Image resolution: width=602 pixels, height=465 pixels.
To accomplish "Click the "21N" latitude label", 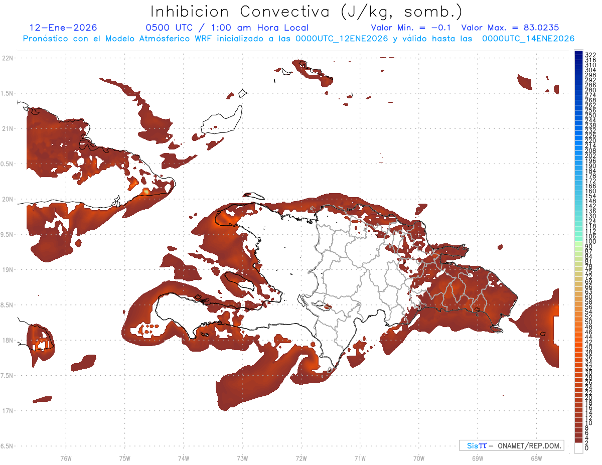I will click(x=8, y=128).
